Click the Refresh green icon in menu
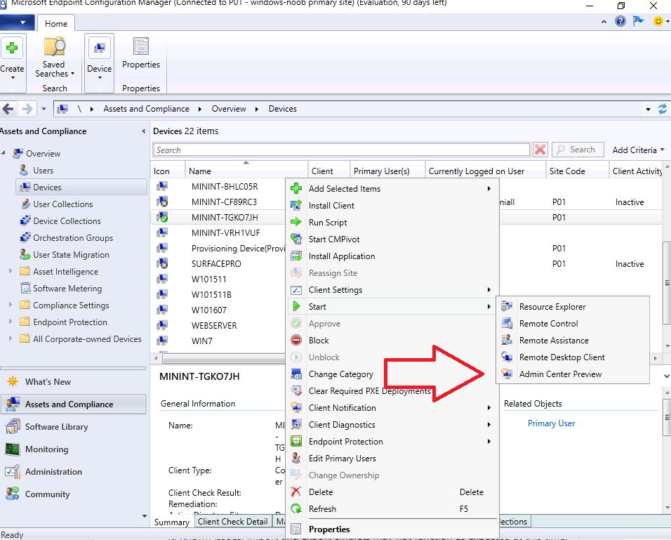Viewport: 671px width, 540px height. (x=296, y=508)
